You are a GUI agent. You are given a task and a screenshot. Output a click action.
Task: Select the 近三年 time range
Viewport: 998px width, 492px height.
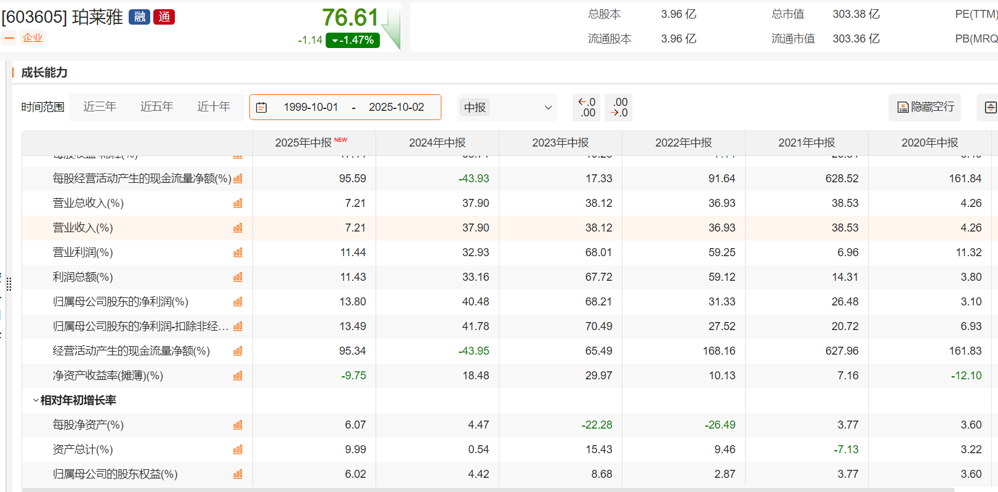(x=100, y=107)
